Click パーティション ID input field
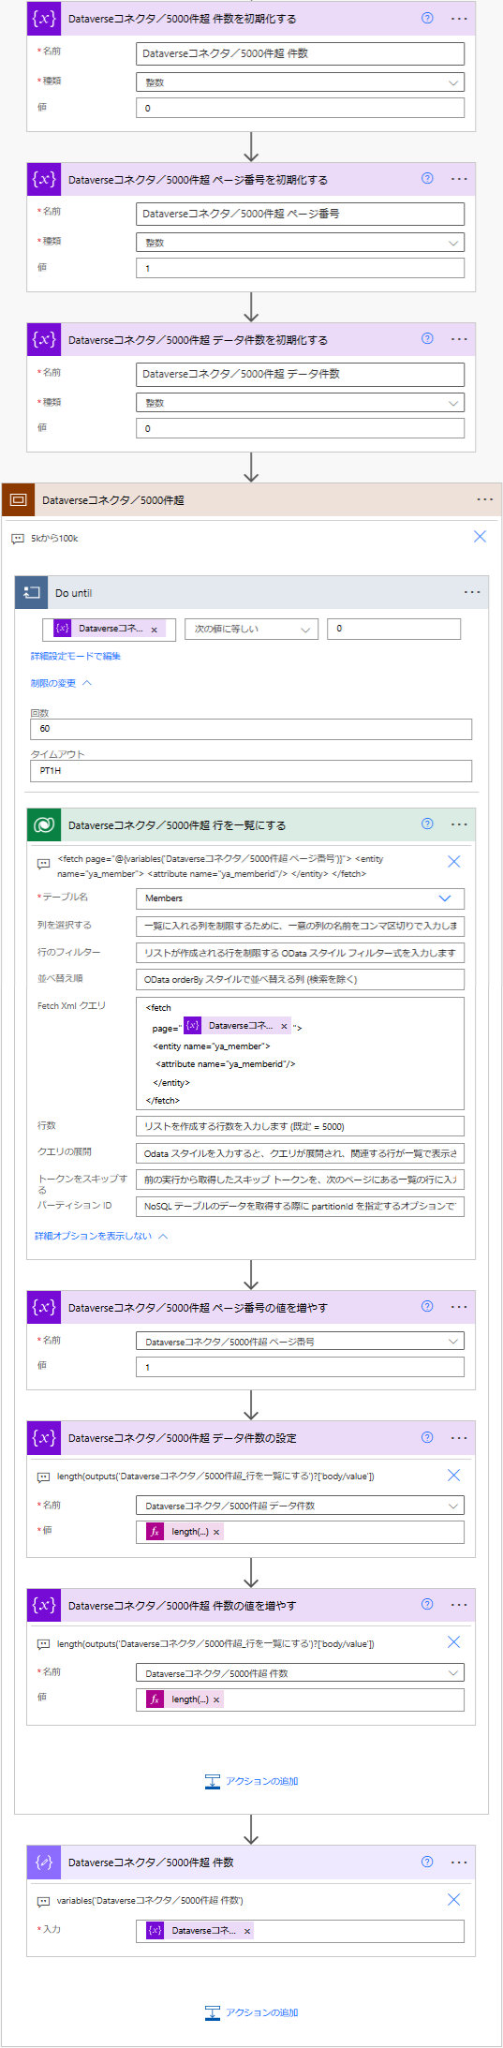503x2048 pixels. 300,1206
